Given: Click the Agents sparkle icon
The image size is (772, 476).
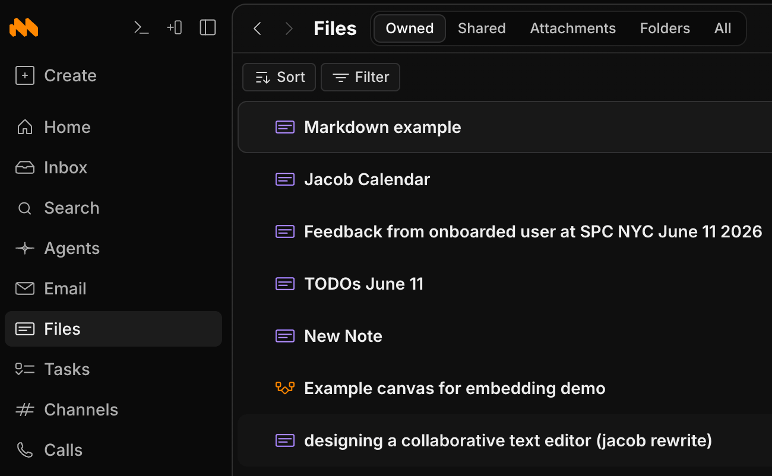Looking at the screenshot, I should 24,248.
